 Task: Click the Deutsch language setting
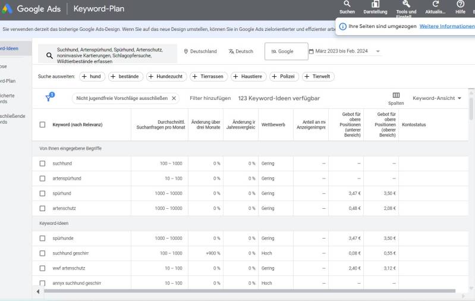(x=241, y=51)
